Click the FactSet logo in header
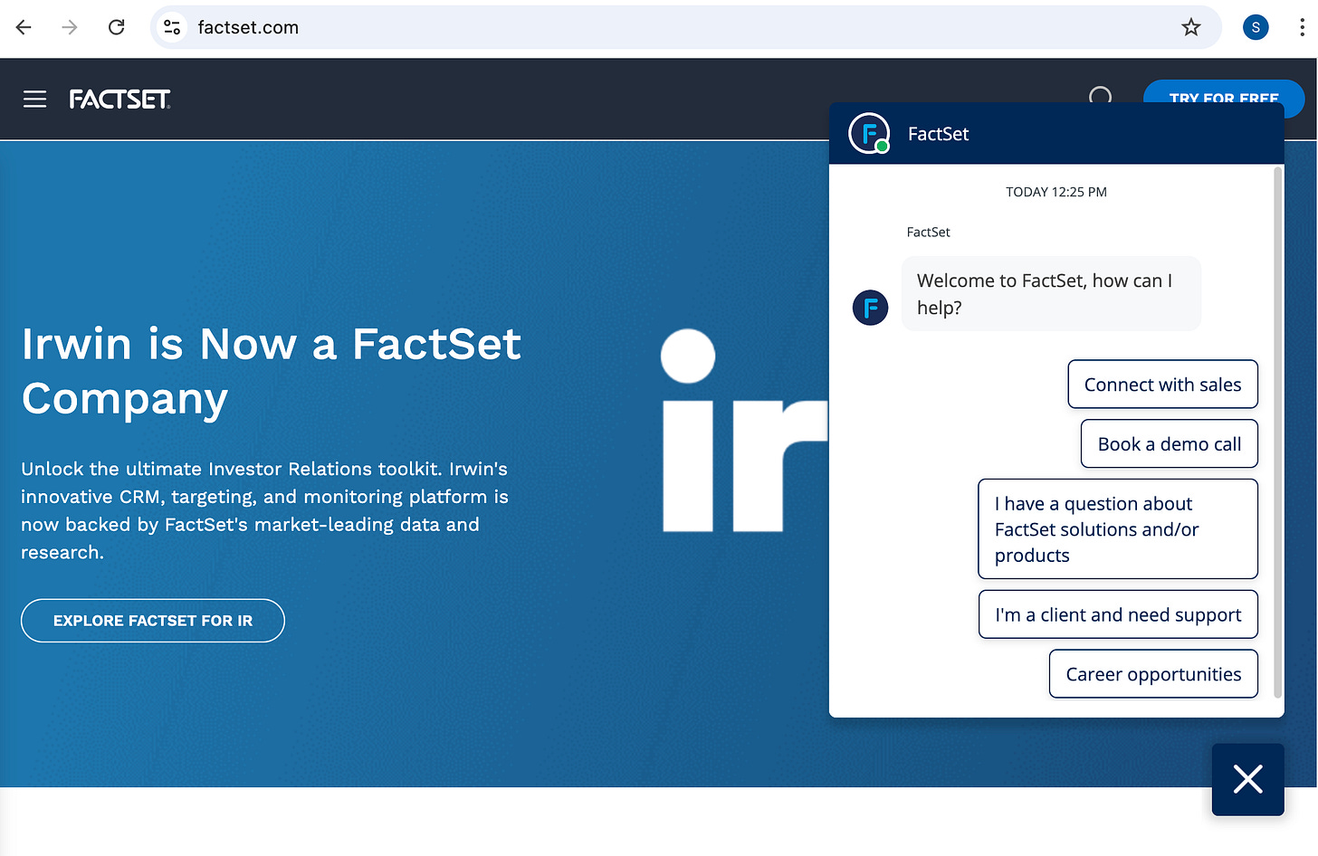Image resolution: width=1318 pixels, height=856 pixels. coord(120,99)
